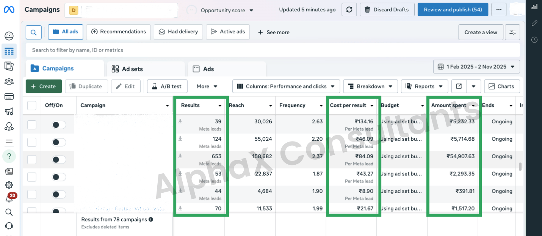
Task: Open the view settings sliders icon
Action: coord(512,32)
